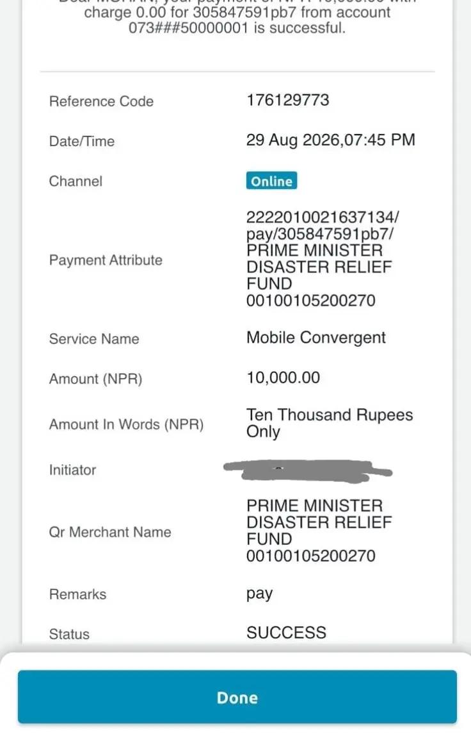Click the amount 10,000.00
This screenshot has height=741, width=471.
(x=283, y=377)
